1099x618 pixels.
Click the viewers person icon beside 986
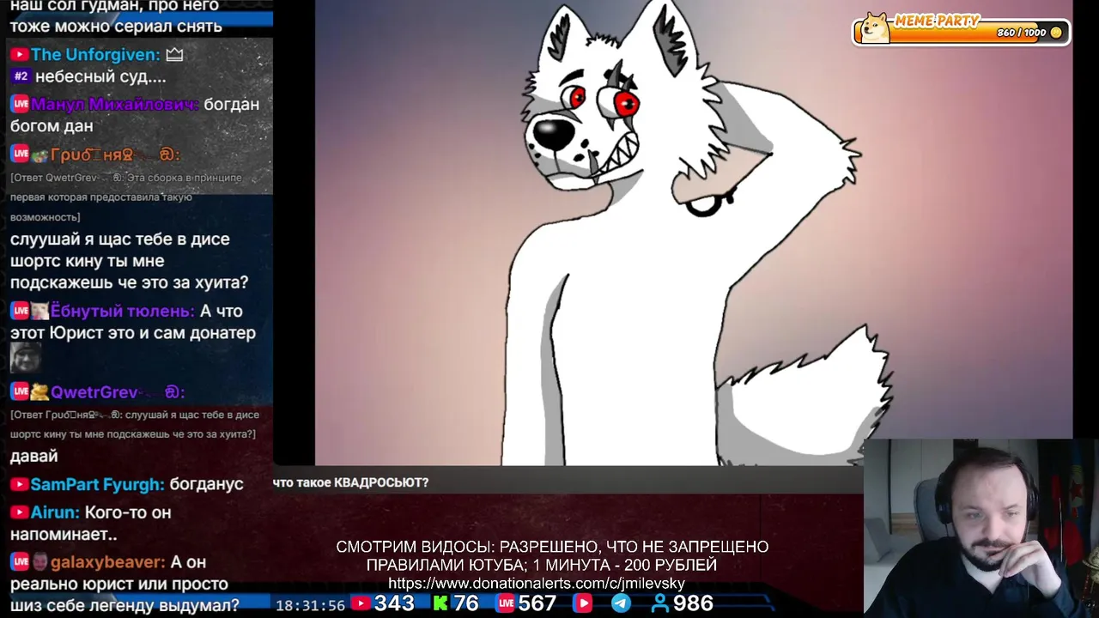(x=660, y=604)
